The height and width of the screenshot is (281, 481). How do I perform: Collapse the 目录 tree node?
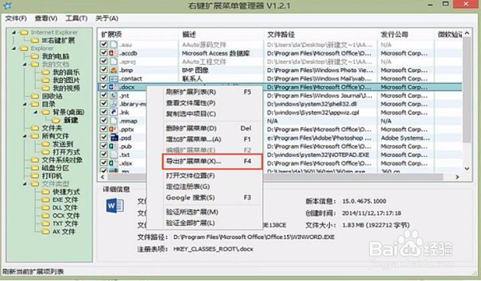click(x=25, y=104)
